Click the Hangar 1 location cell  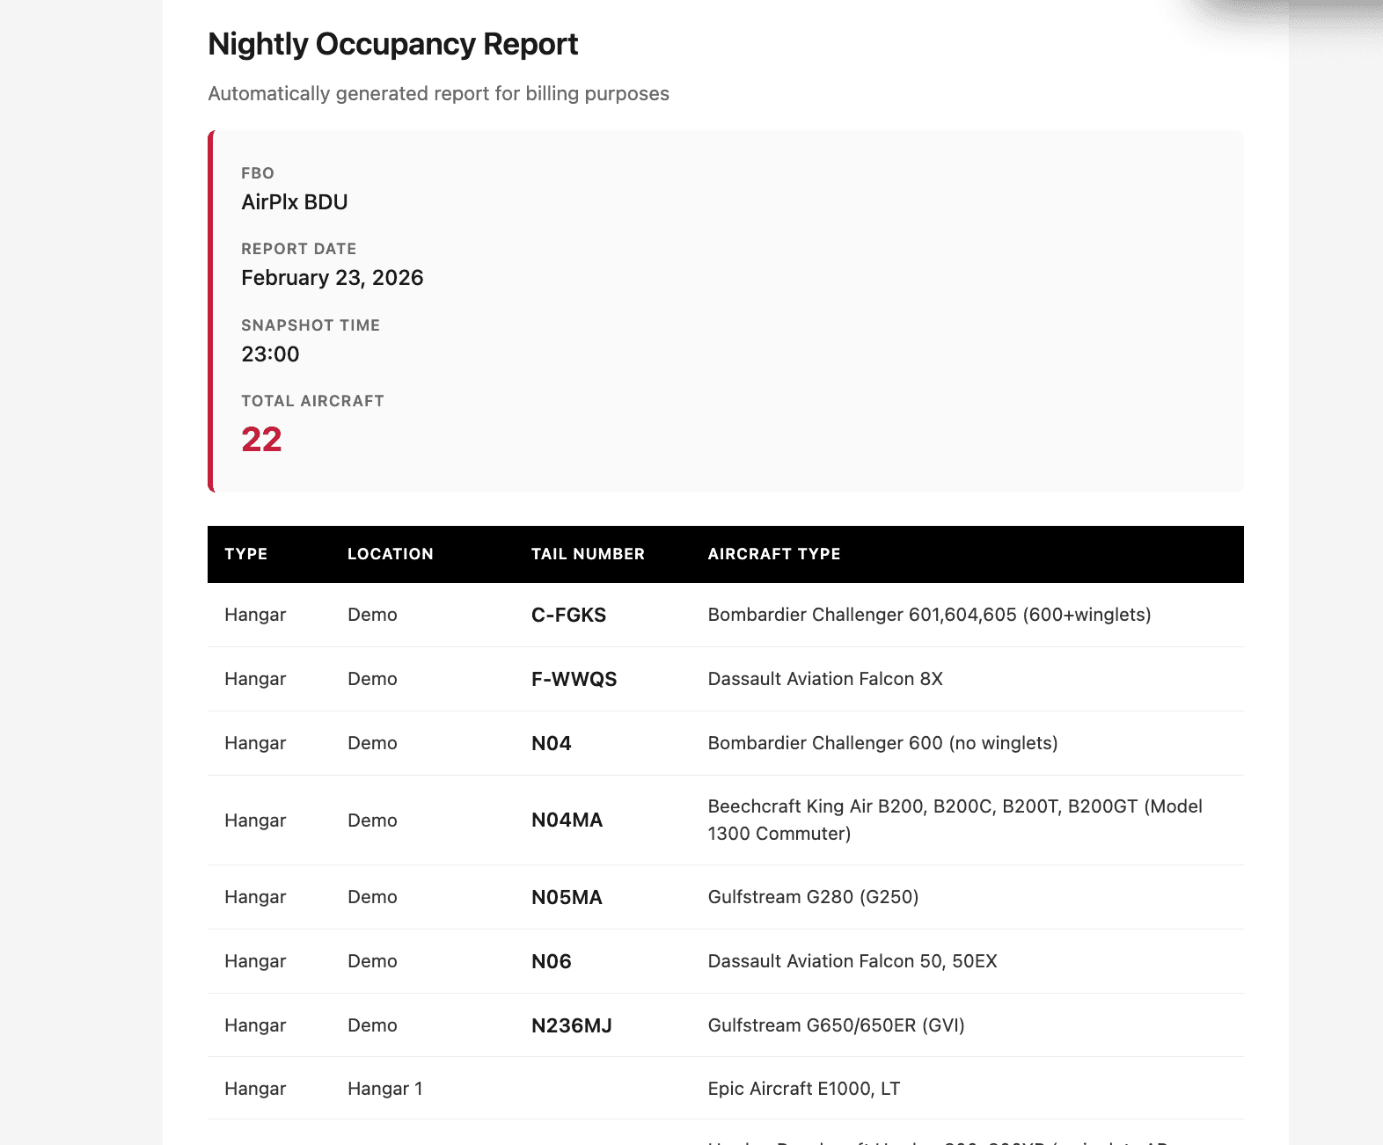click(x=384, y=1089)
